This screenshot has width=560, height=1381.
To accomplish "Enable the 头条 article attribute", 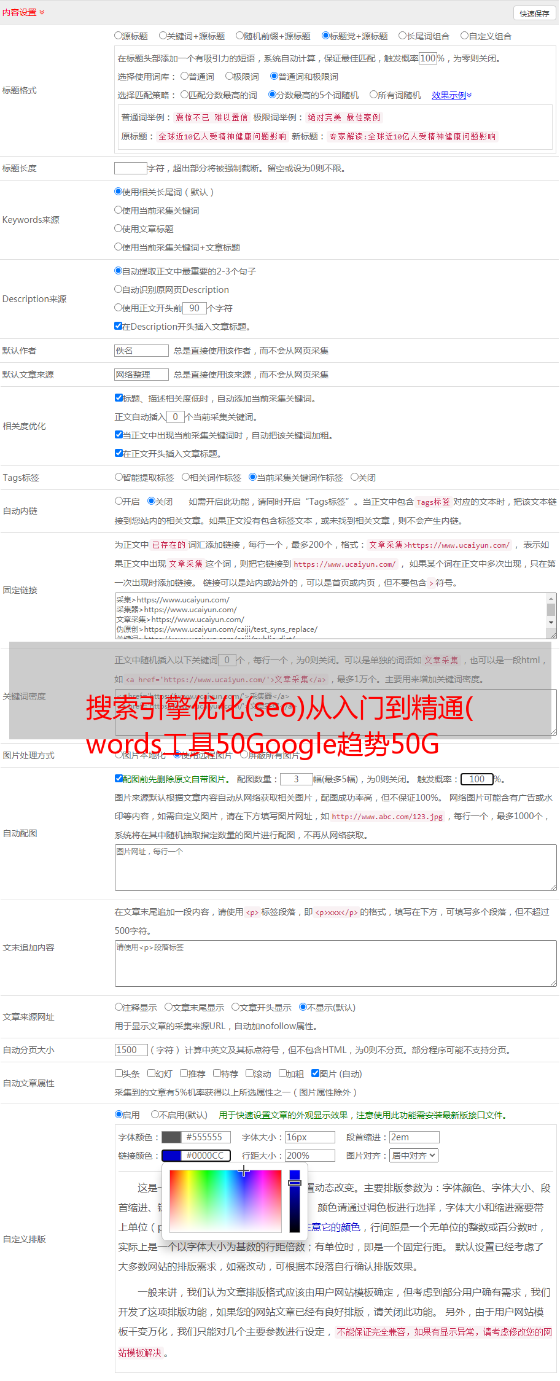I will tap(119, 1073).
